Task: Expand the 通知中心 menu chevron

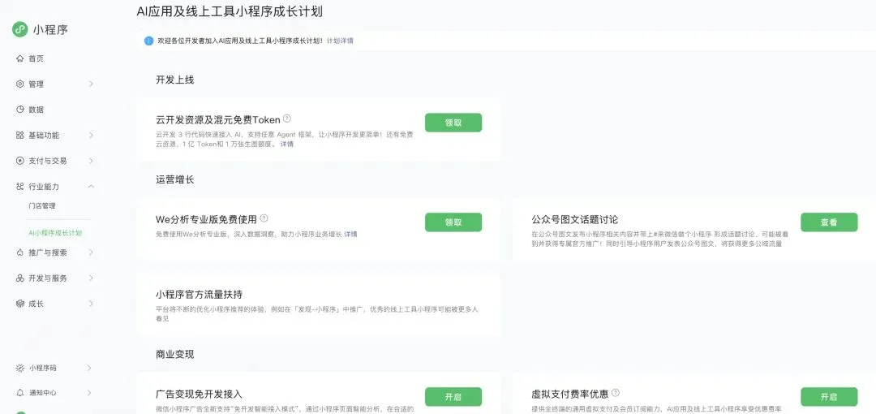Action: pos(89,393)
